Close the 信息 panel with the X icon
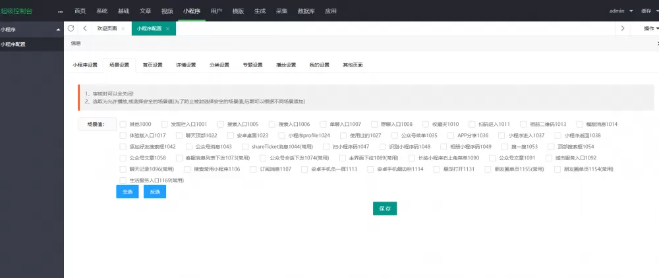This screenshot has width=659, height=278. coord(657,43)
